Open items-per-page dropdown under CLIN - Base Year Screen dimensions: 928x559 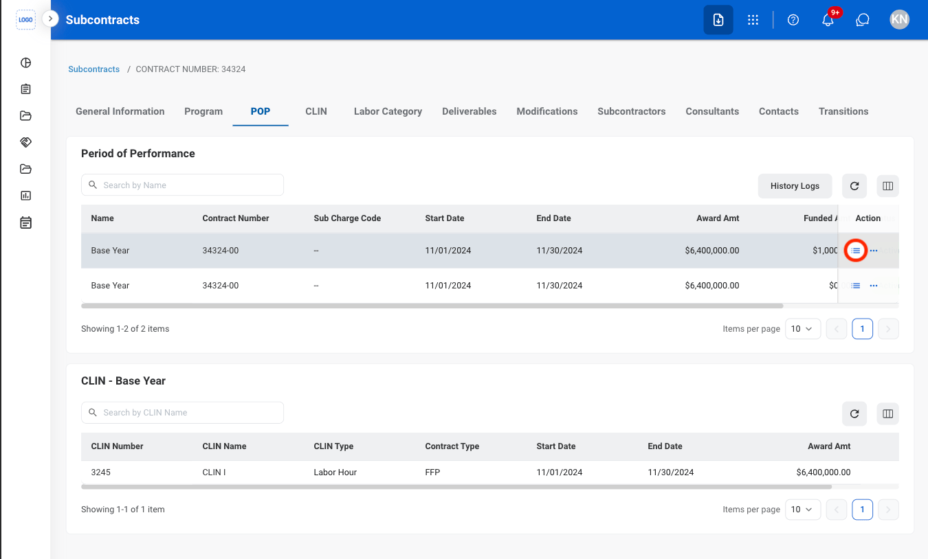pos(803,510)
